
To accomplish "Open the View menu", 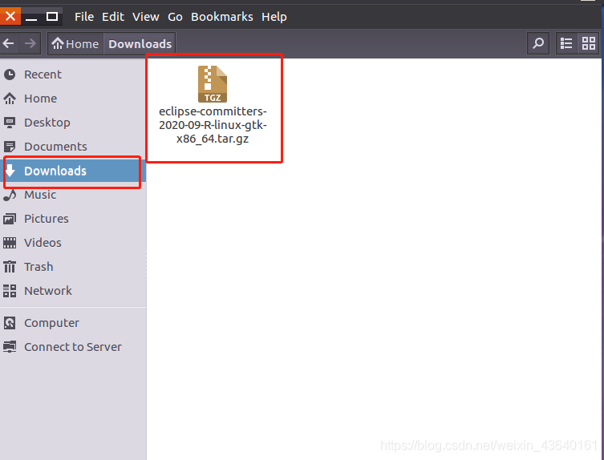I will [x=146, y=17].
